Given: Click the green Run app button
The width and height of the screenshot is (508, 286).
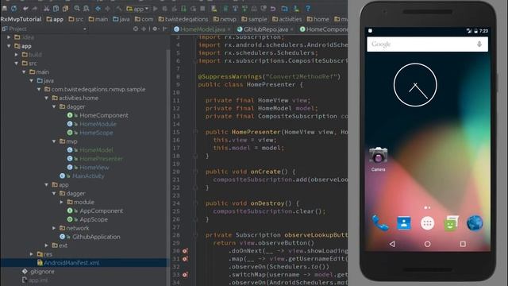Looking at the screenshot, I should pyautogui.click(x=156, y=9).
